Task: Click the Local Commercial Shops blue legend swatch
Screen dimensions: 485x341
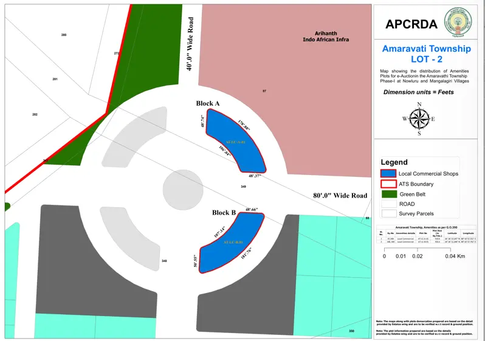Action: [388, 173]
